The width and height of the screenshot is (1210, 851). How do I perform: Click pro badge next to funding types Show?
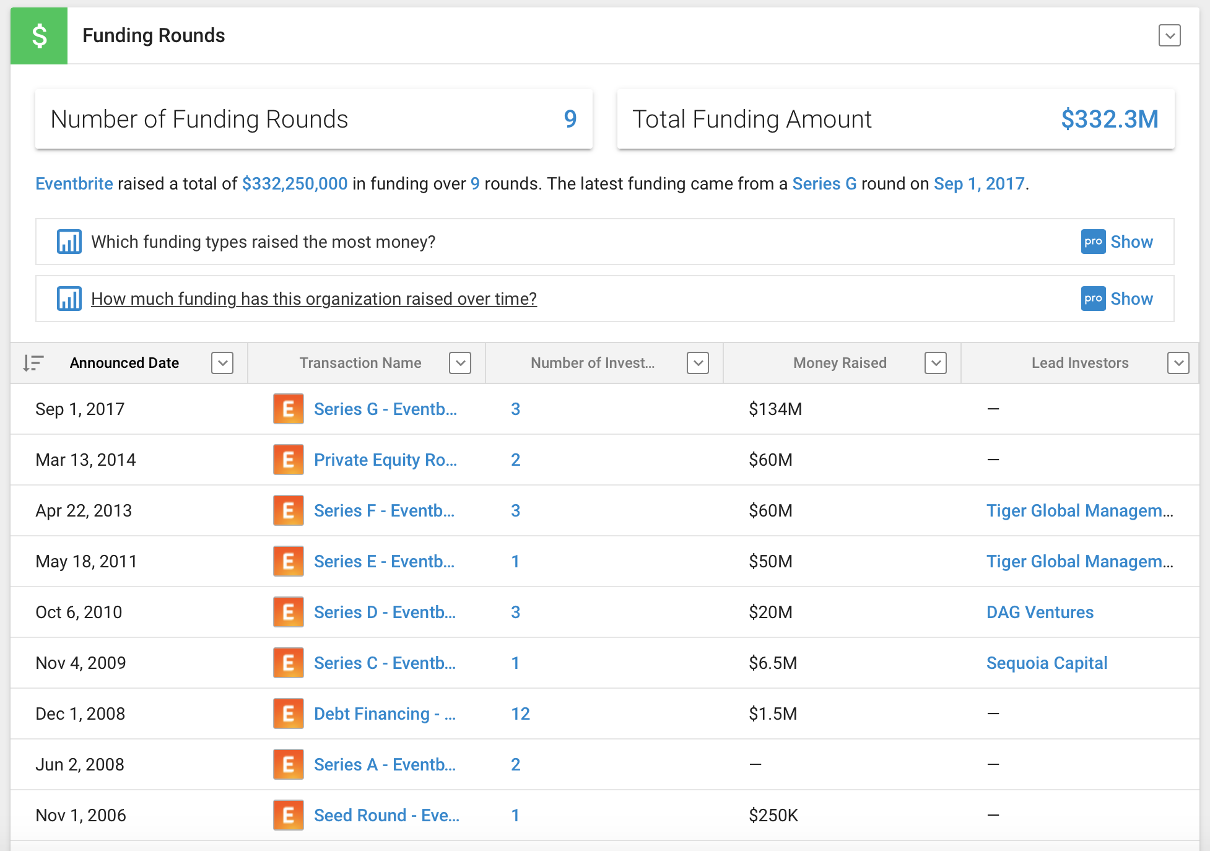tap(1093, 242)
